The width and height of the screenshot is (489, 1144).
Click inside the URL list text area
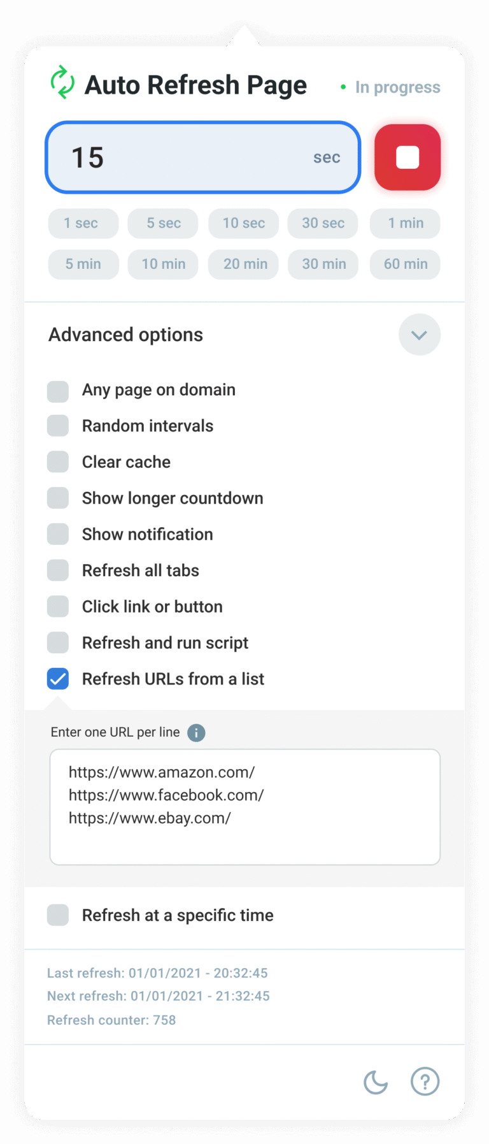[244, 806]
